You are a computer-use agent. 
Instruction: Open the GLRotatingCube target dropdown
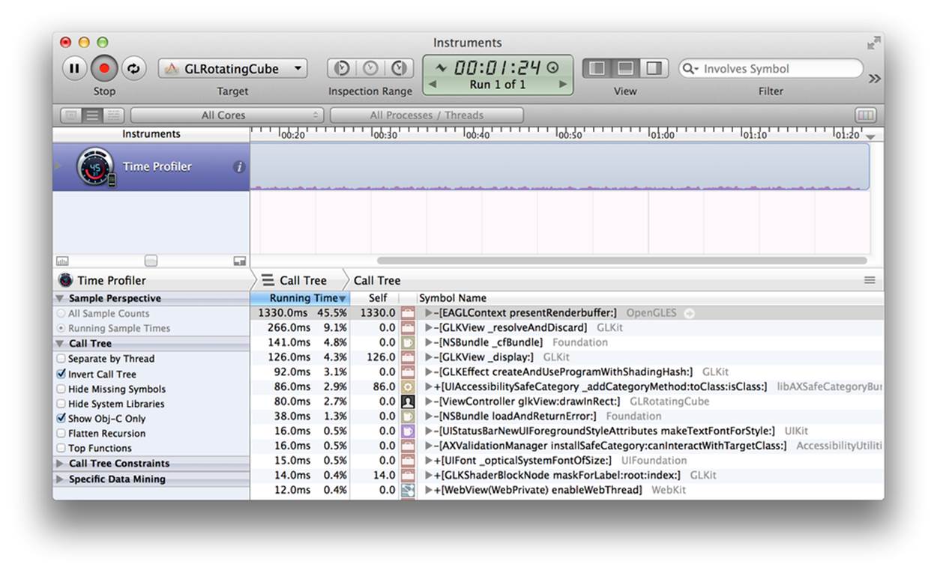232,69
